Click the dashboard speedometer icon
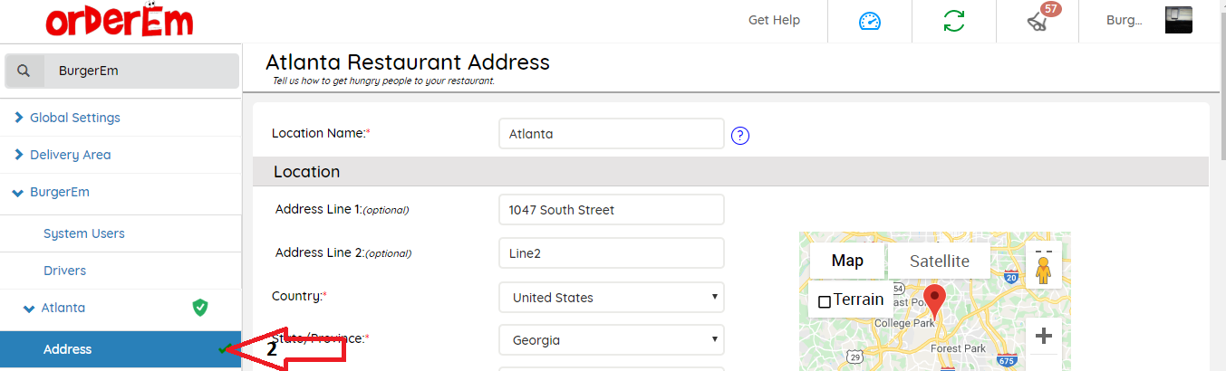Image resolution: width=1226 pixels, height=371 pixels. point(869,21)
